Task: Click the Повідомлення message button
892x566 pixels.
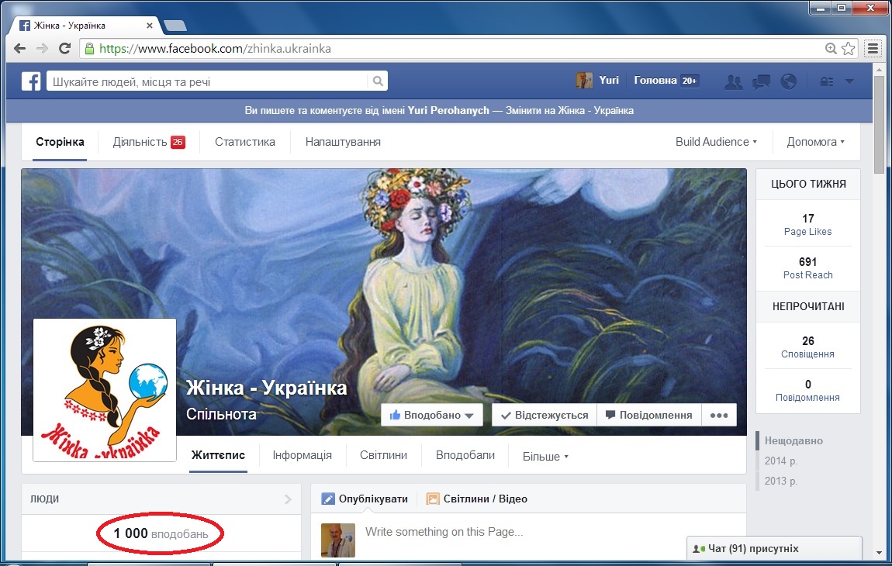Action: pos(648,415)
